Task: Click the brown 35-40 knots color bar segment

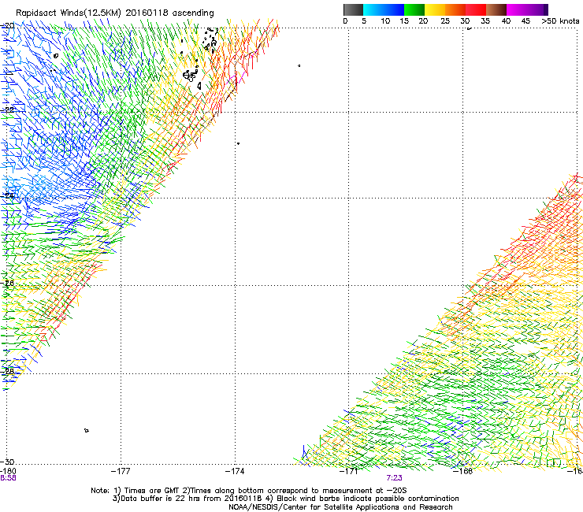Action: tap(496, 9)
